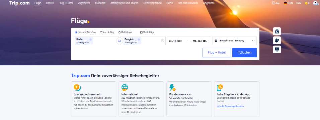Open the Karte tab
This screenshot has width=320, height=120.
170,3
